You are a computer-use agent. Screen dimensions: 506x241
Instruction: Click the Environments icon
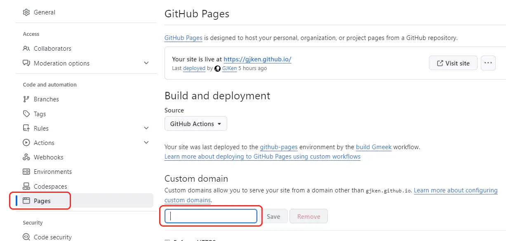[26, 172]
